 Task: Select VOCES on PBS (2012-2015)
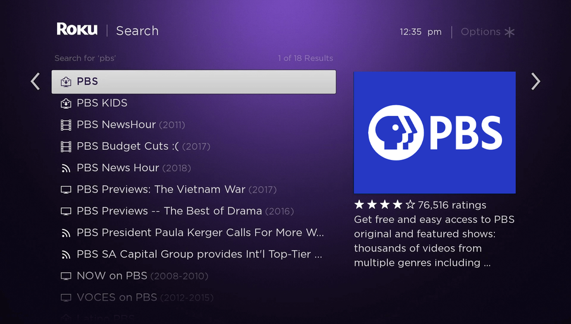[x=194, y=297]
